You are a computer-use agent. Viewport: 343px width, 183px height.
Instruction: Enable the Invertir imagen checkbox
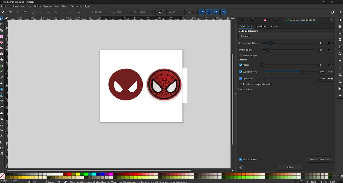pos(241,55)
